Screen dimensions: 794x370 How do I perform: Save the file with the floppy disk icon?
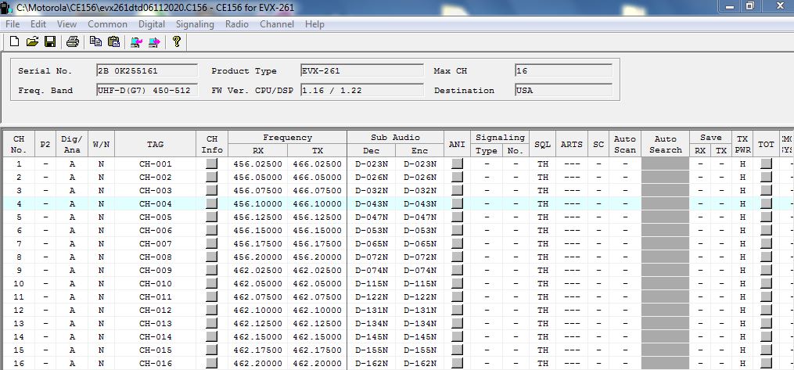(50, 41)
